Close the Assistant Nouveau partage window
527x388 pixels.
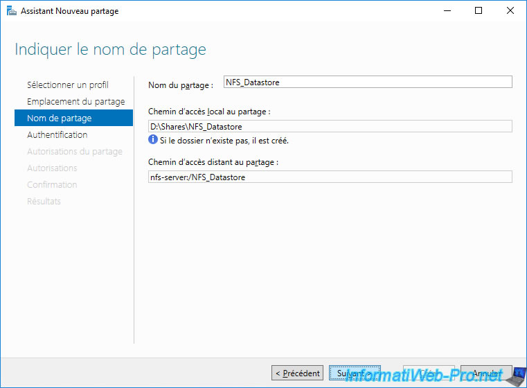pyautogui.click(x=510, y=11)
